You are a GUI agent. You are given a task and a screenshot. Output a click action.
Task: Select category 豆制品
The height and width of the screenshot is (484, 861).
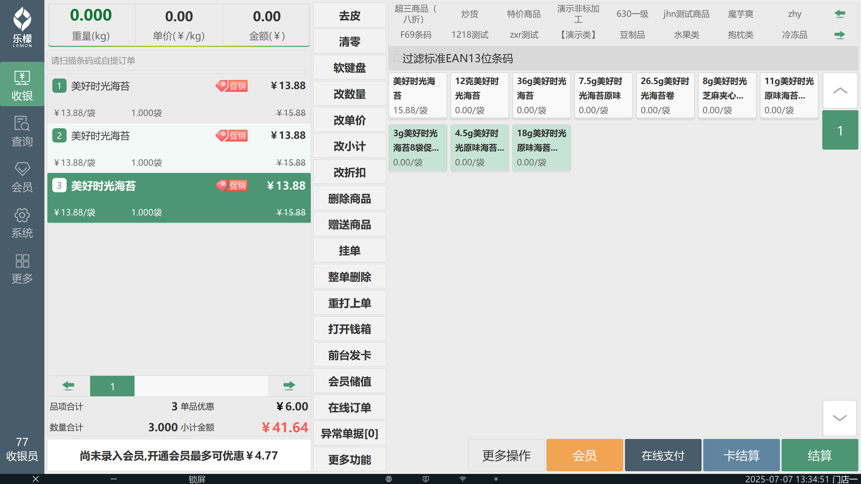(632, 35)
